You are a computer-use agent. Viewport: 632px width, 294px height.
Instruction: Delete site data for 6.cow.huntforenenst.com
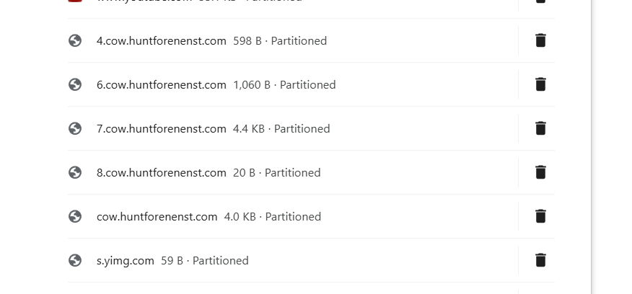540,84
